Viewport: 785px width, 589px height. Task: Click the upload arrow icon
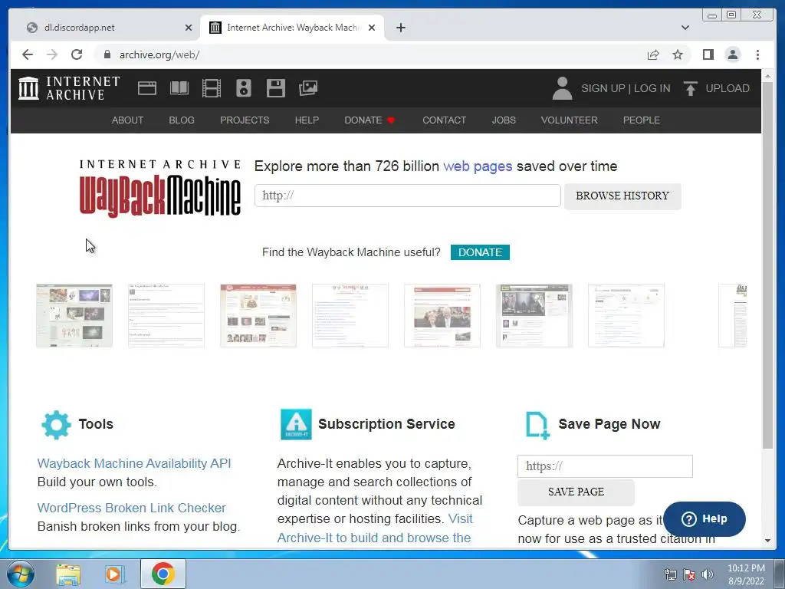point(691,88)
